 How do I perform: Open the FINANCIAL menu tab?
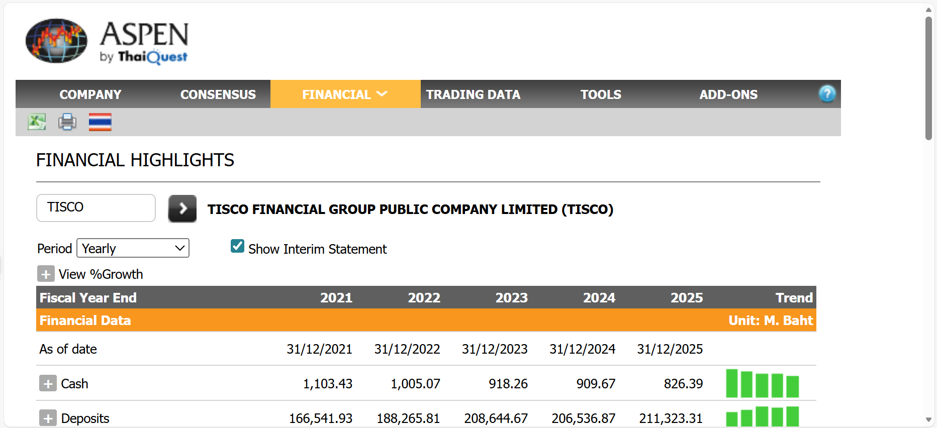345,94
